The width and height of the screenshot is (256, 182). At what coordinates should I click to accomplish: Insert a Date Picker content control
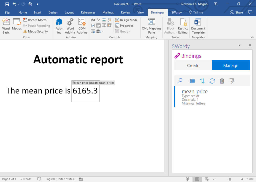click(x=109, y=25)
